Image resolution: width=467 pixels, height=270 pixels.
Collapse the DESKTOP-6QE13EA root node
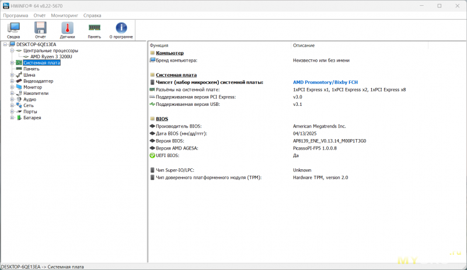(5, 44)
